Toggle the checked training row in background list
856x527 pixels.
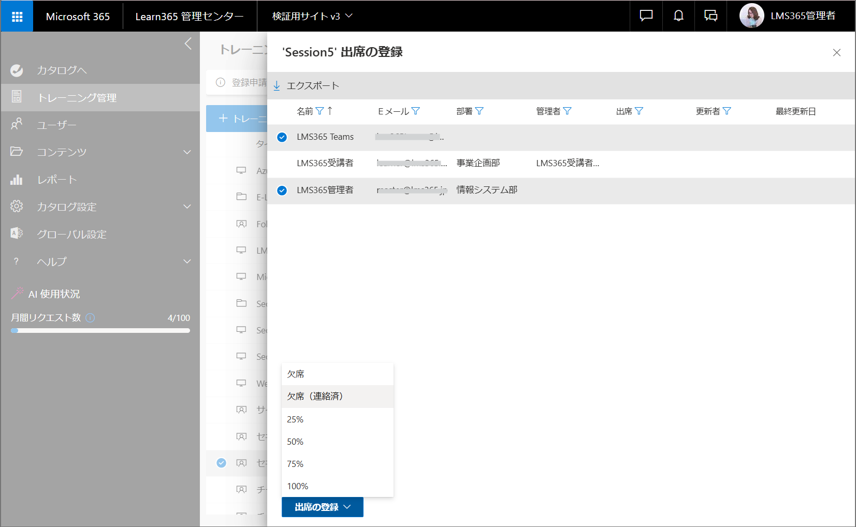pyautogui.click(x=222, y=463)
